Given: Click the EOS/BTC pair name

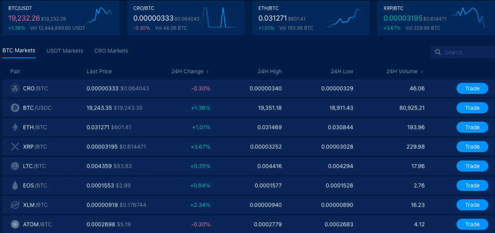Looking at the screenshot, I should [x=35, y=186].
